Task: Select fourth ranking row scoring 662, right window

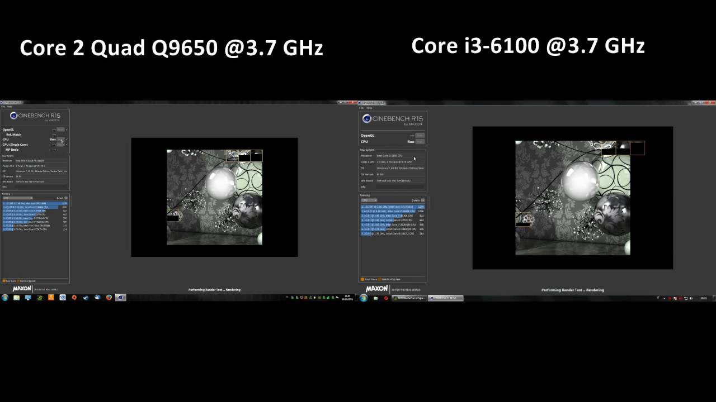Action: pyautogui.click(x=393, y=220)
